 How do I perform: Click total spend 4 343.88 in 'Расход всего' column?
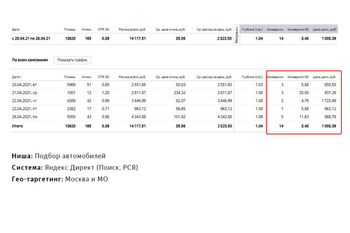(x=139, y=117)
